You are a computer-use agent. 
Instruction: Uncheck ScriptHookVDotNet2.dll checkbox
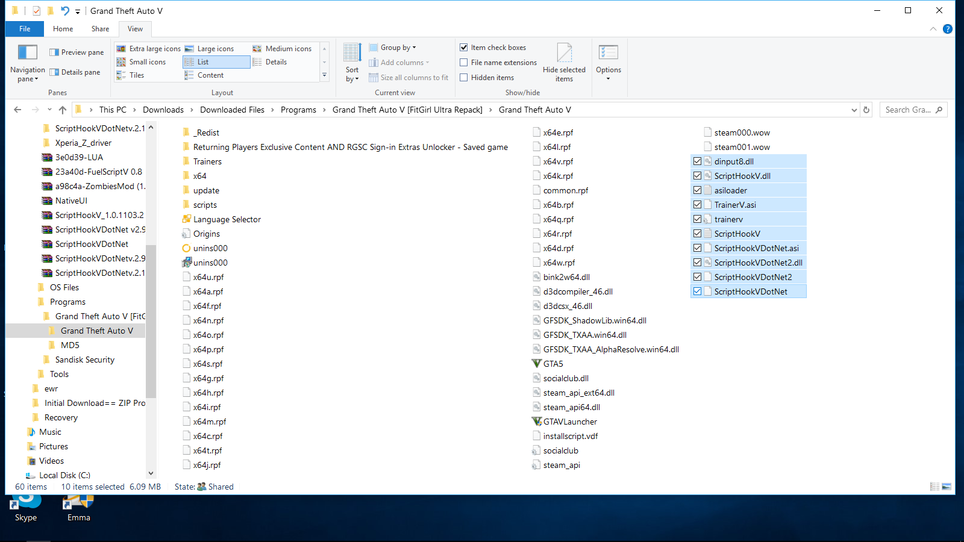tap(697, 263)
